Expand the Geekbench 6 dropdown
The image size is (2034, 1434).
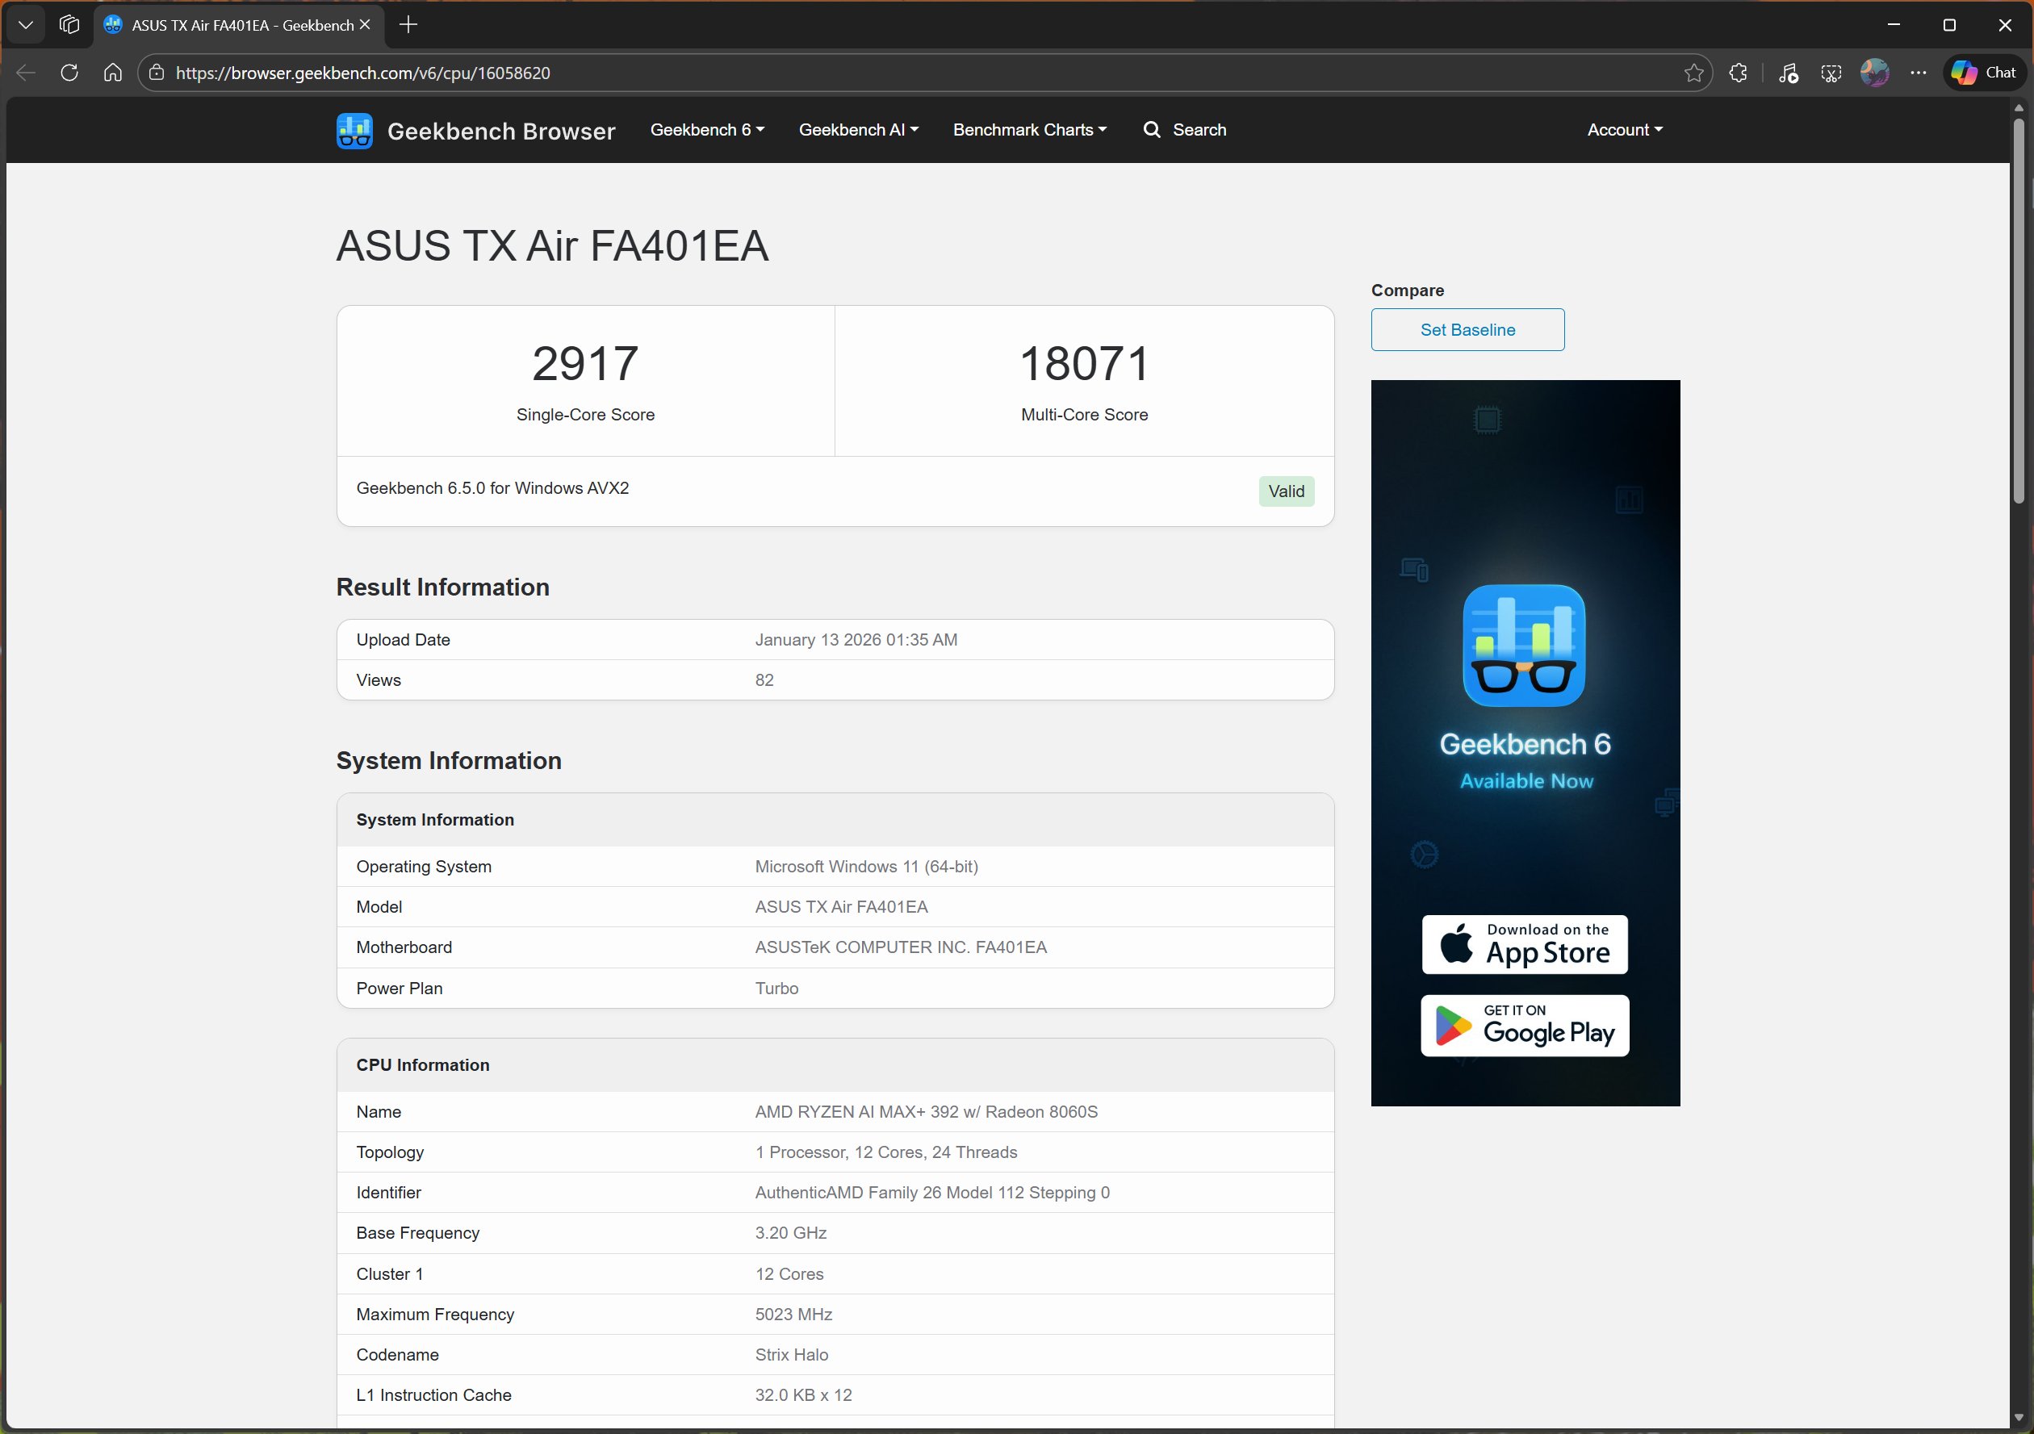[x=706, y=129]
